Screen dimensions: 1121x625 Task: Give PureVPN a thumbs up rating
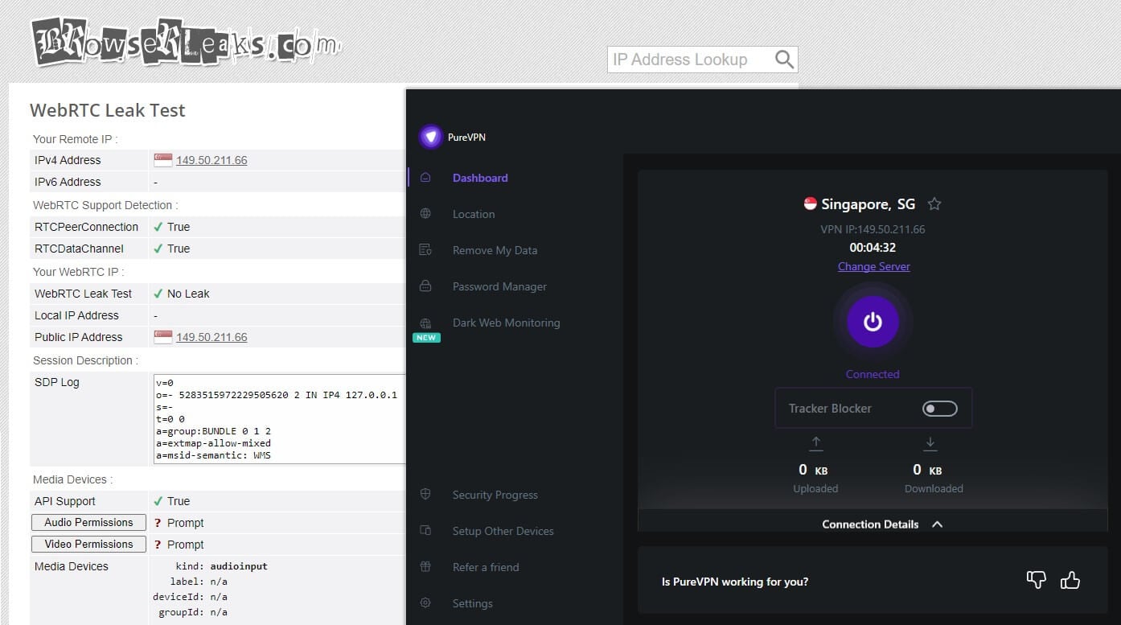point(1070,580)
